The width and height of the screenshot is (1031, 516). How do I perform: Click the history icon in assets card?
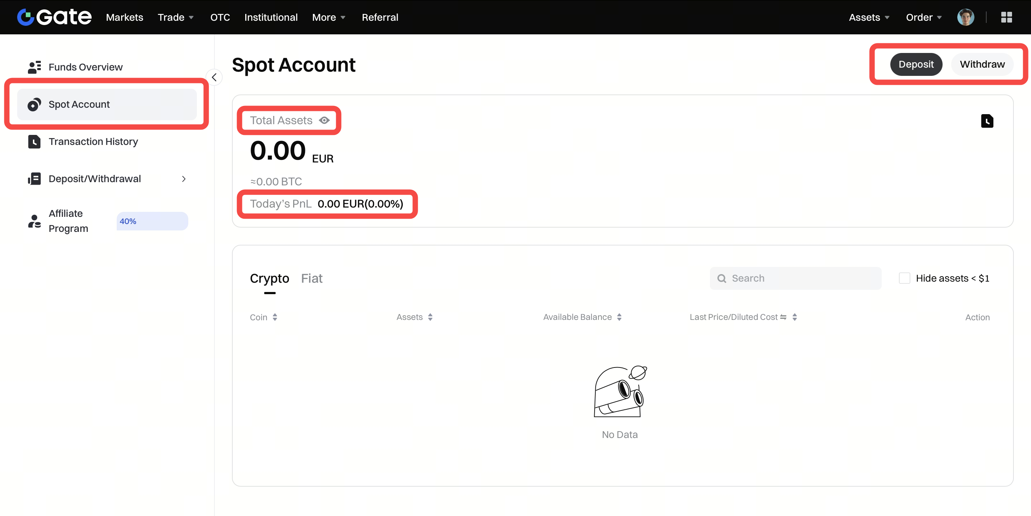987,121
